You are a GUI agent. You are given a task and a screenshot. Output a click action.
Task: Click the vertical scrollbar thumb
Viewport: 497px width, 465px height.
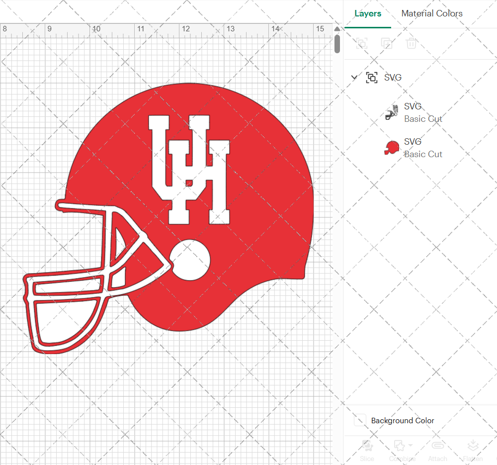coord(337,44)
